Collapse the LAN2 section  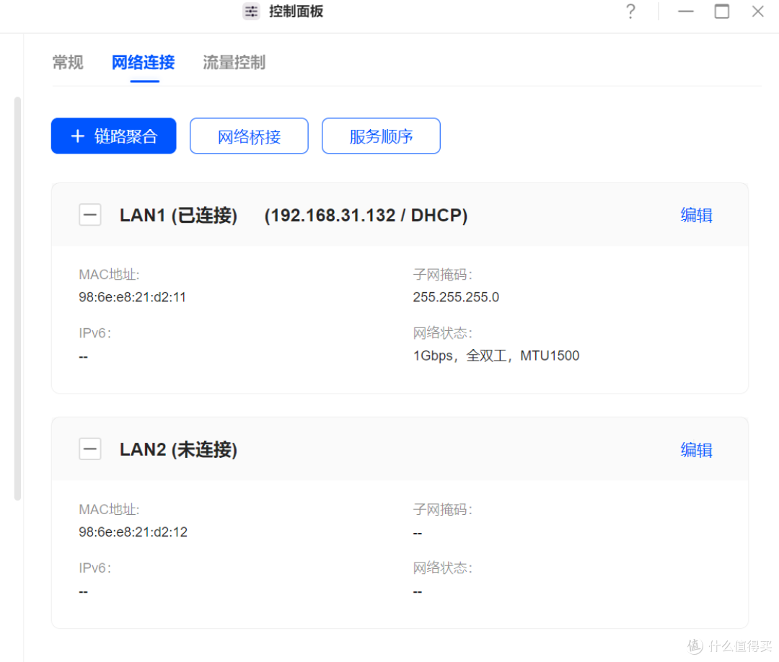(x=90, y=449)
